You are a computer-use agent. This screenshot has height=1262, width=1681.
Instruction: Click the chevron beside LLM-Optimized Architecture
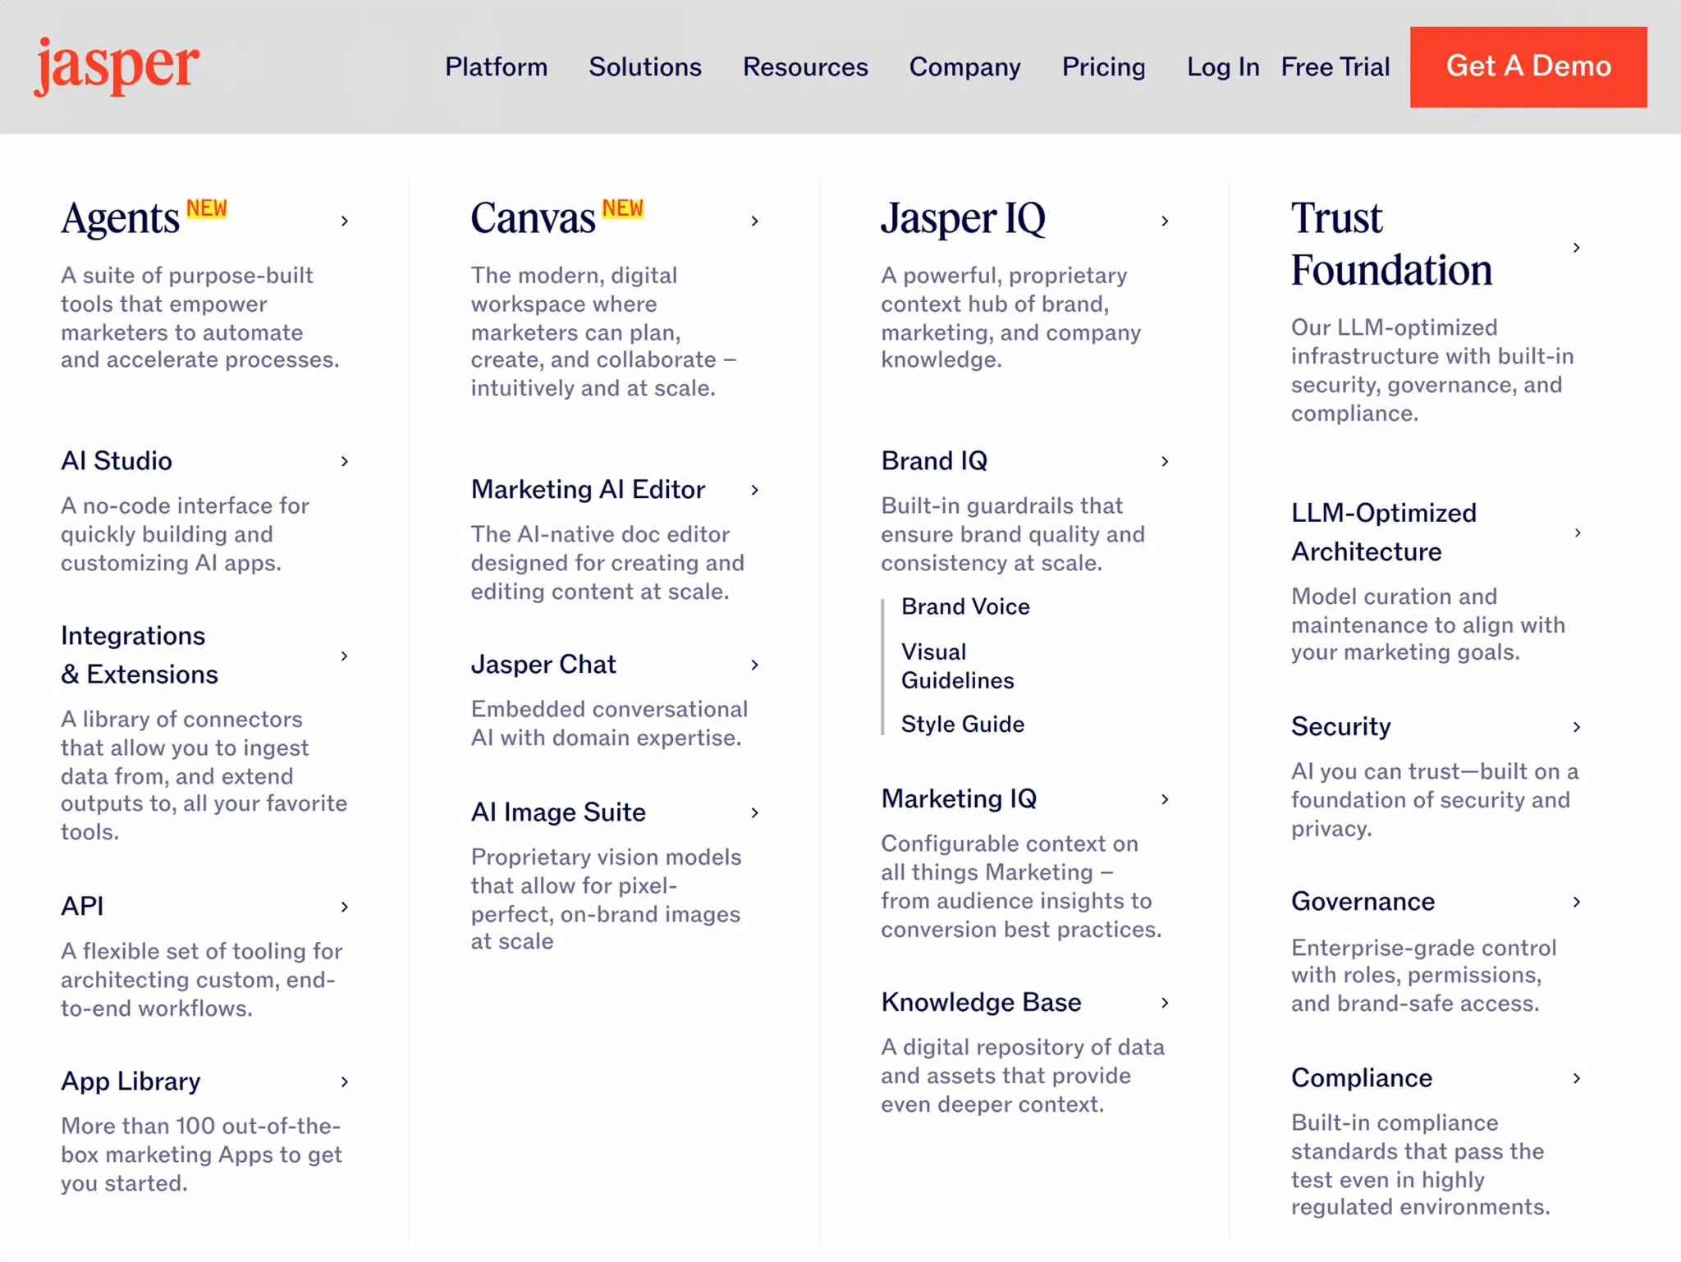(1578, 533)
